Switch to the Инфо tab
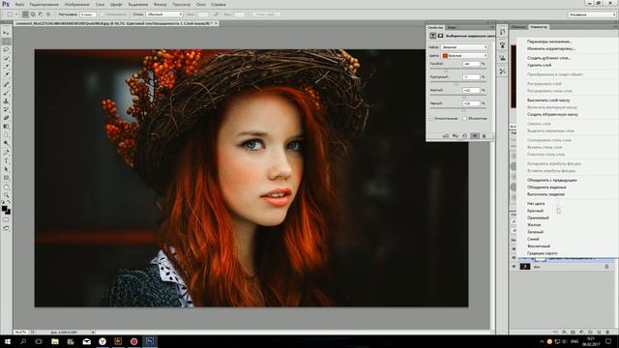 coord(452,27)
